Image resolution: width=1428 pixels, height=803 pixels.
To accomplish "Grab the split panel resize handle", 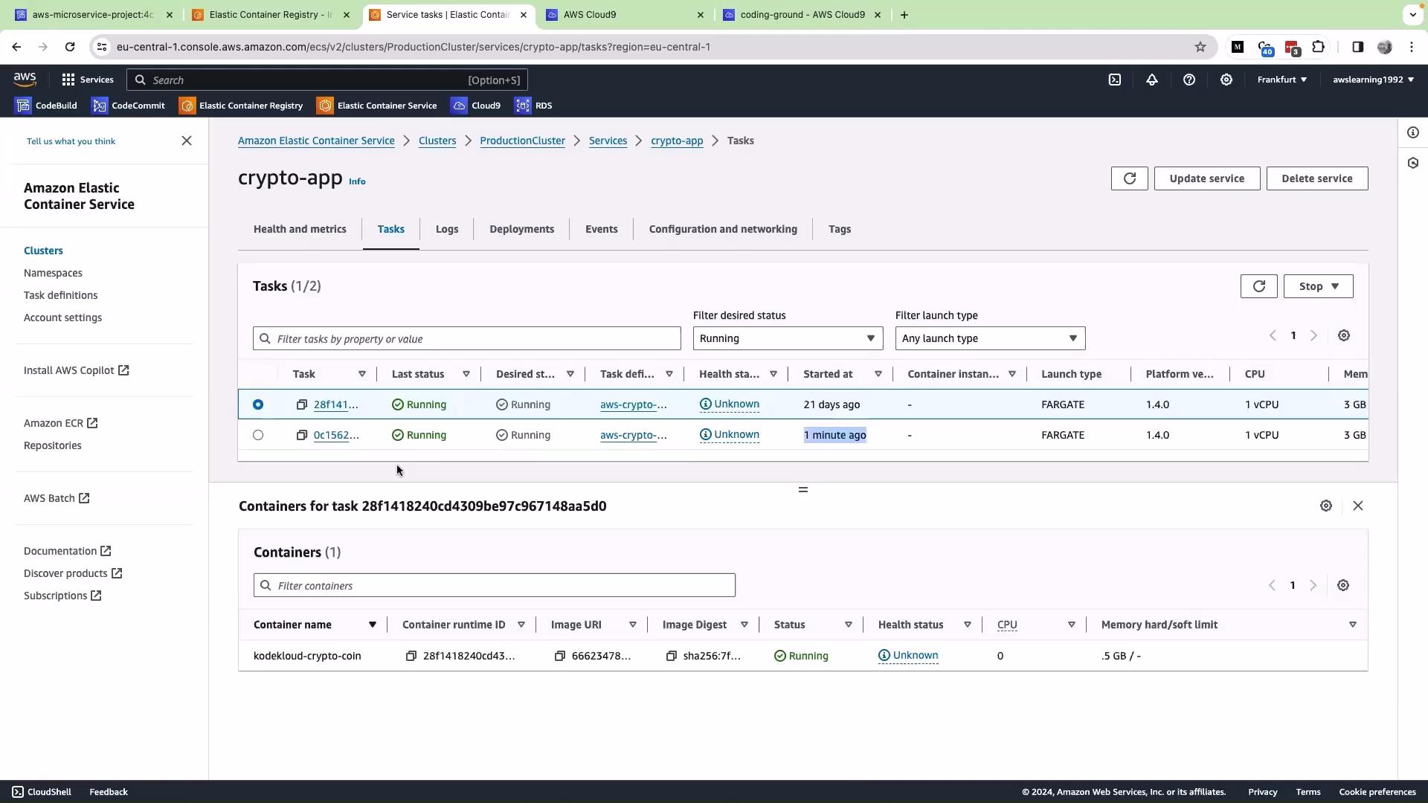I will (x=803, y=489).
